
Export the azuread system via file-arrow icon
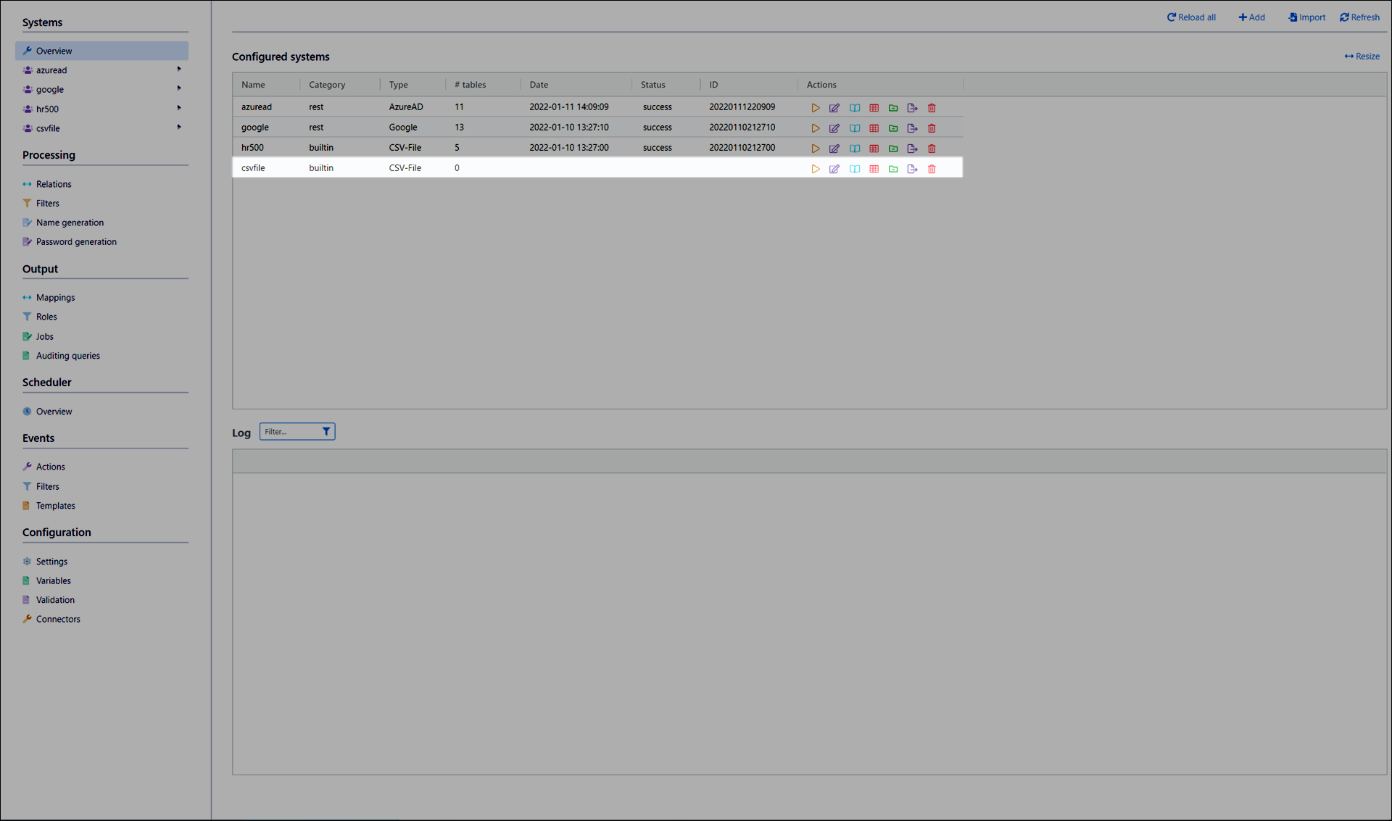tap(912, 108)
